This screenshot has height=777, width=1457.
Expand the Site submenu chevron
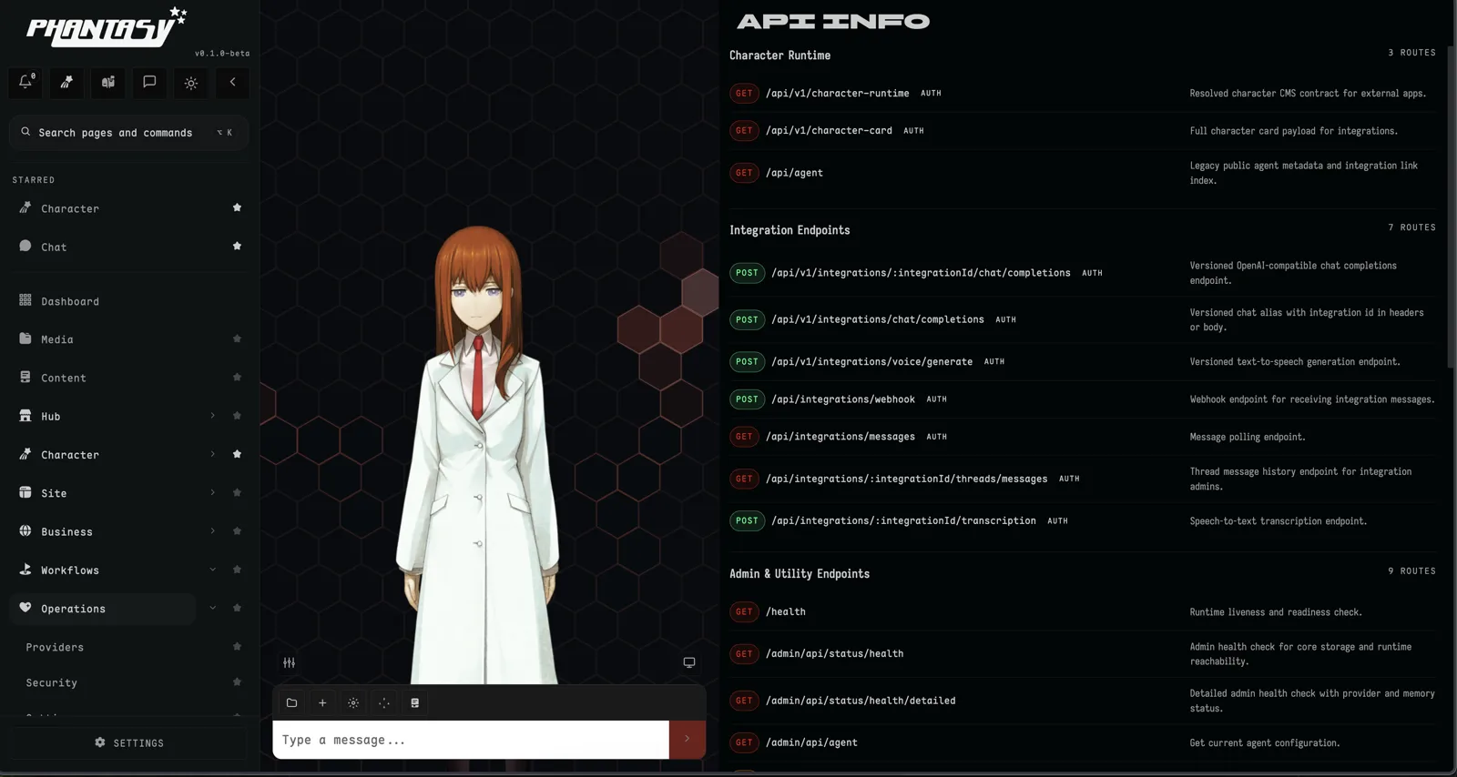[x=213, y=492]
